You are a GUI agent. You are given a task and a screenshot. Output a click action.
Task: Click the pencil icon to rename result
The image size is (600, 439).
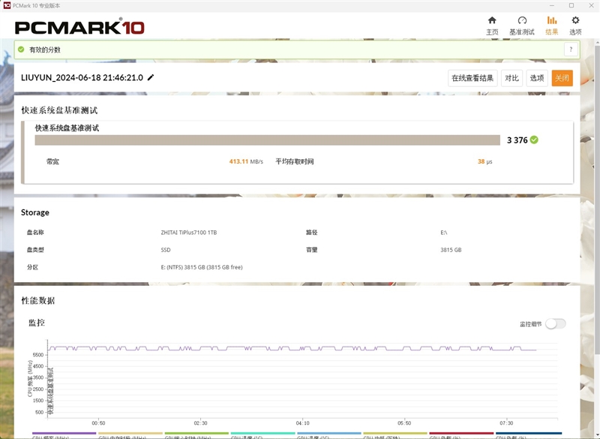pos(151,77)
